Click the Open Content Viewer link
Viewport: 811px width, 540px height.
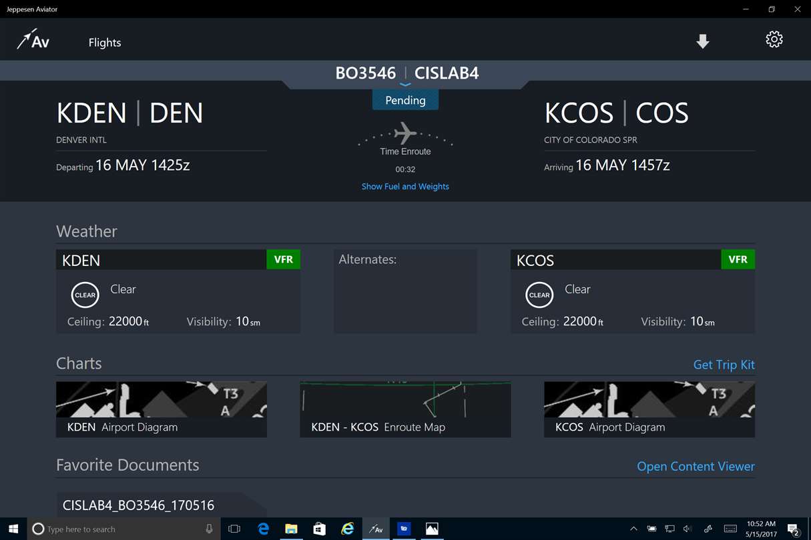[x=696, y=467]
